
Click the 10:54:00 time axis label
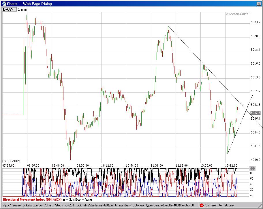[x=132, y=165]
